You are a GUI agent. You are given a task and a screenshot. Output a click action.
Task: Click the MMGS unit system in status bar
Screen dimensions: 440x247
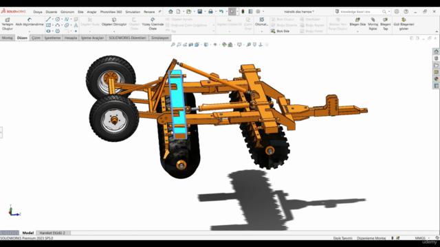coord(420,238)
